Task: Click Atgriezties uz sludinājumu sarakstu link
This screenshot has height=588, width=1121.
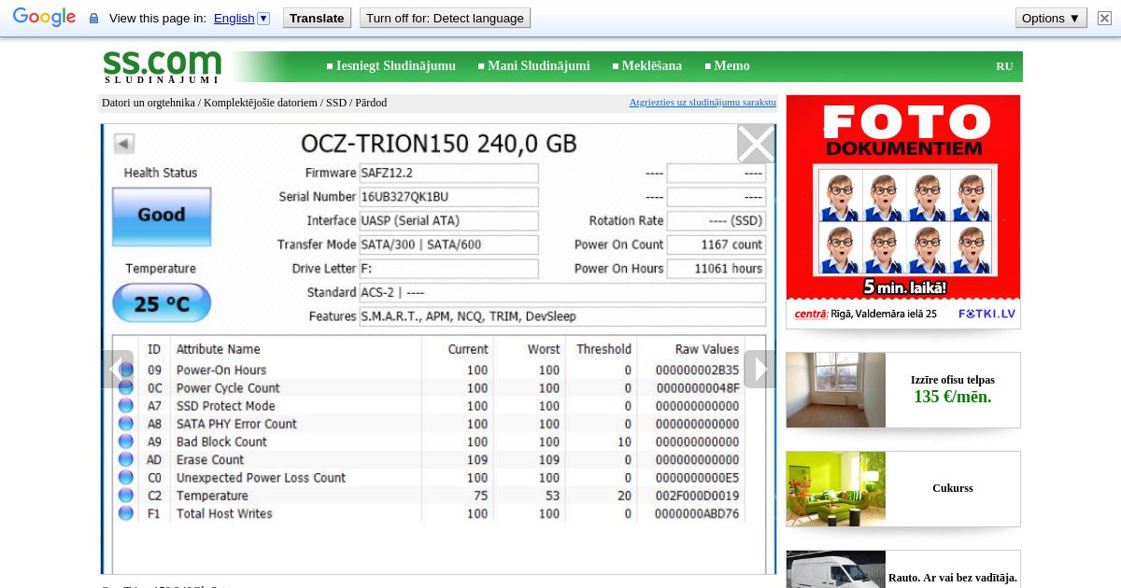Action: tap(702, 103)
